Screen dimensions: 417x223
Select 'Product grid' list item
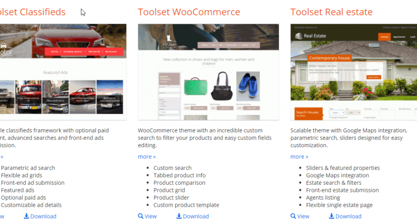click(169, 190)
